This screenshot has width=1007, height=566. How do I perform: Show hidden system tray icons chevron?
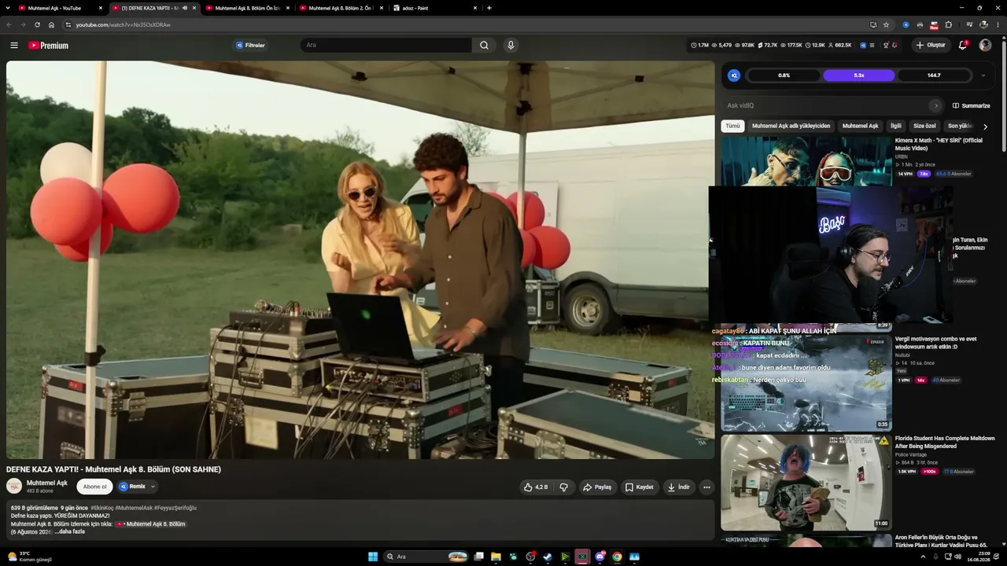923,557
